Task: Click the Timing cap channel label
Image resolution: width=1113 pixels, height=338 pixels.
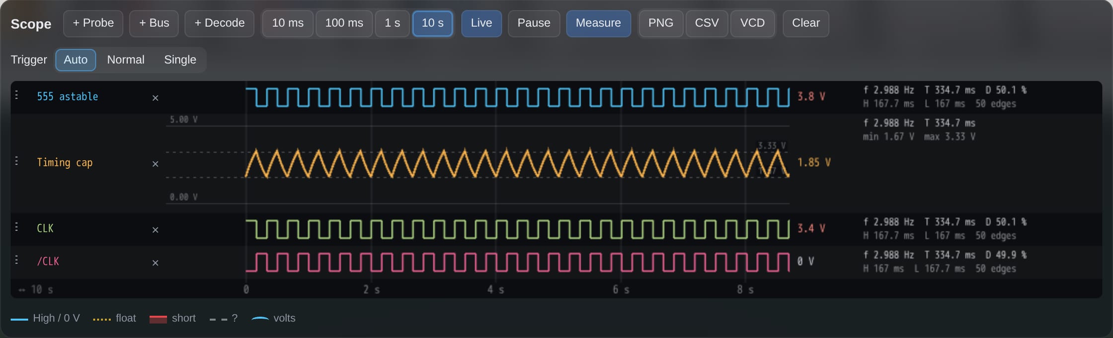Action: [65, 163]
